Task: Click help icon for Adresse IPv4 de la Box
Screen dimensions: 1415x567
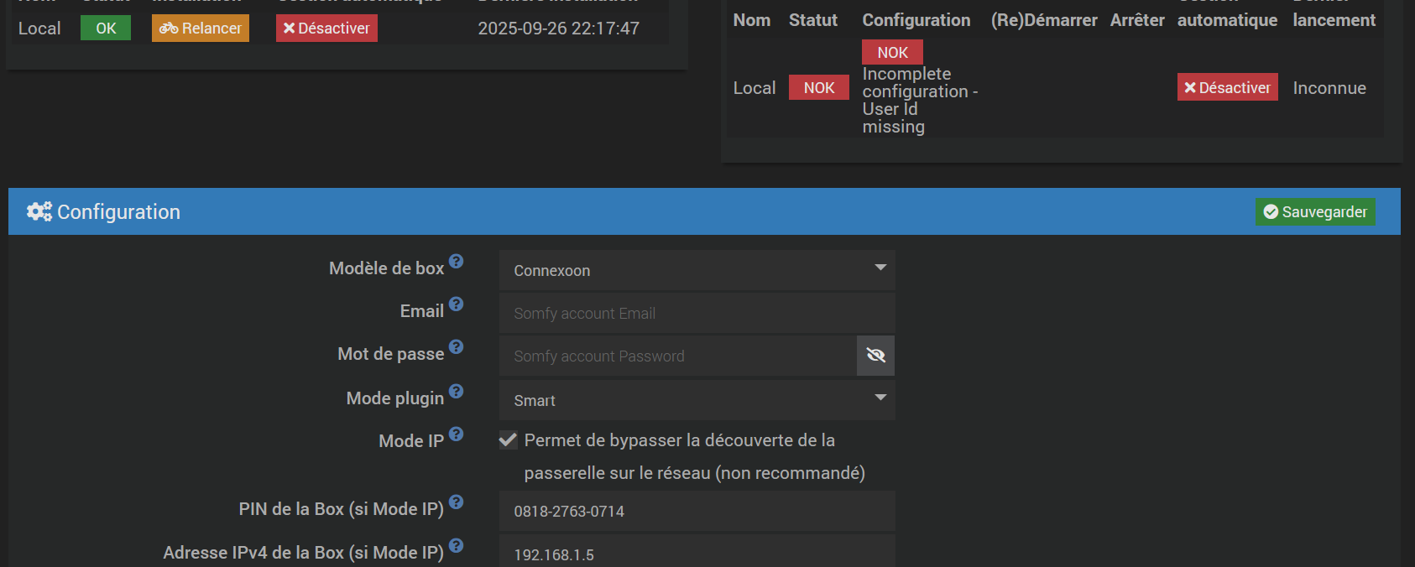Action: [456, 546]
